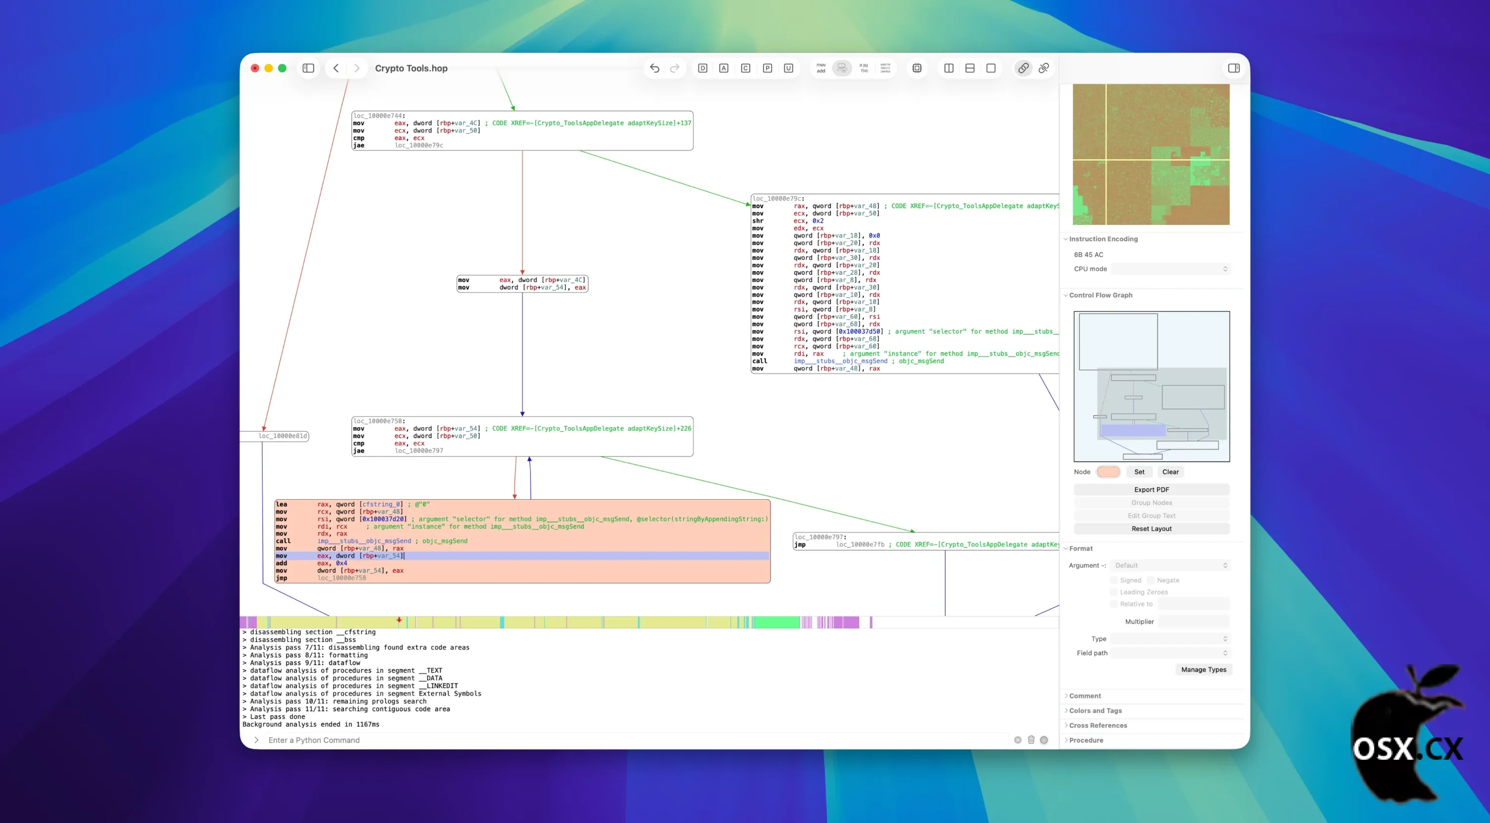The width and height of the screenshot is (1490, 823).
Task: Open the CPU mode dropdown
Action: tap(1171, 269)
